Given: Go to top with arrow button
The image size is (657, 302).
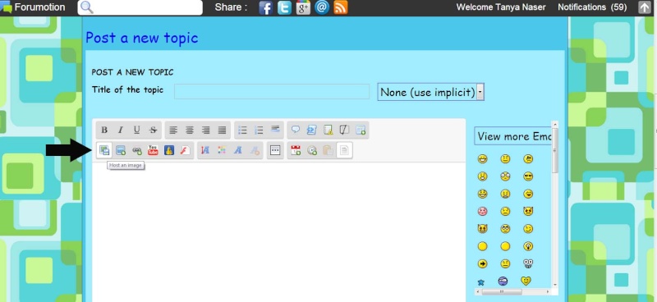Looking at the screenshot, I should (x=645, y=7).
